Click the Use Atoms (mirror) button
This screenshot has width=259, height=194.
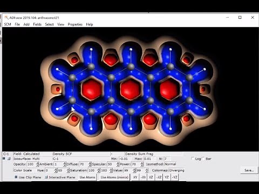point(114,177)
